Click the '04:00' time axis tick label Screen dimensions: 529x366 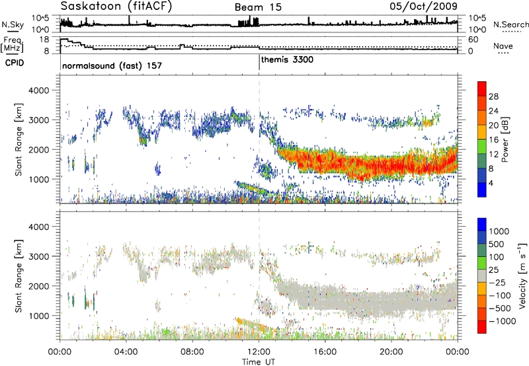coord(126,351)
